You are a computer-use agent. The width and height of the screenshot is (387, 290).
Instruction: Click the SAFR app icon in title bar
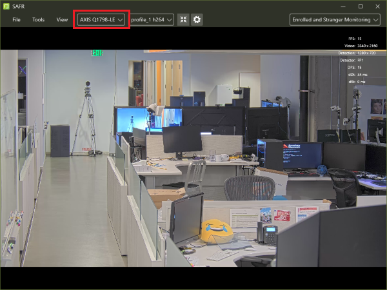(x=6, y=6)
